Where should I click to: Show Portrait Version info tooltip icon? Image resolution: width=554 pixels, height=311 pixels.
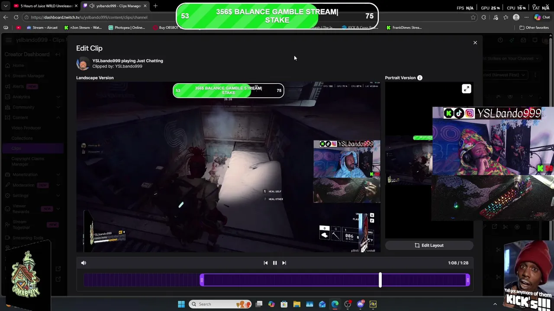pyautogui.click(x=420, y=78)
